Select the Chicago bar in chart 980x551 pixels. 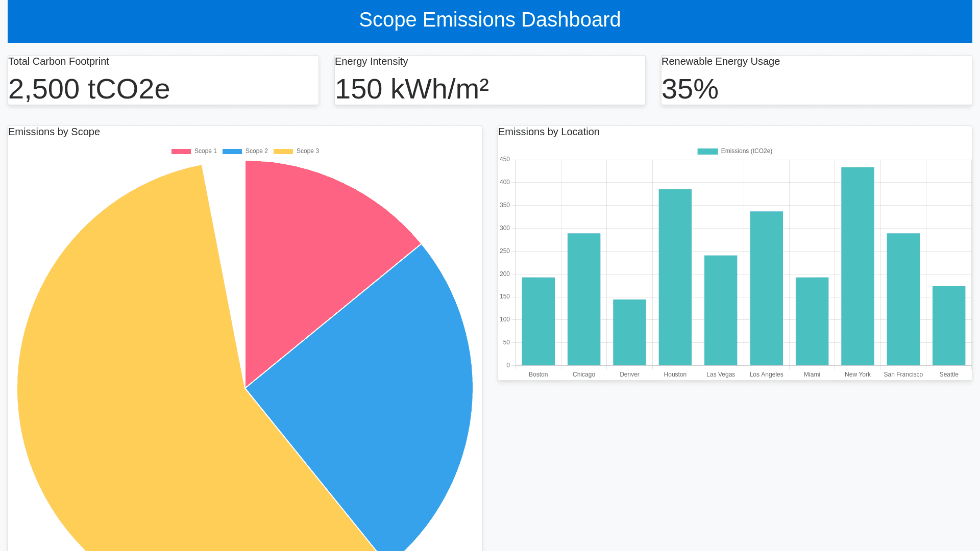click(583, 299)
